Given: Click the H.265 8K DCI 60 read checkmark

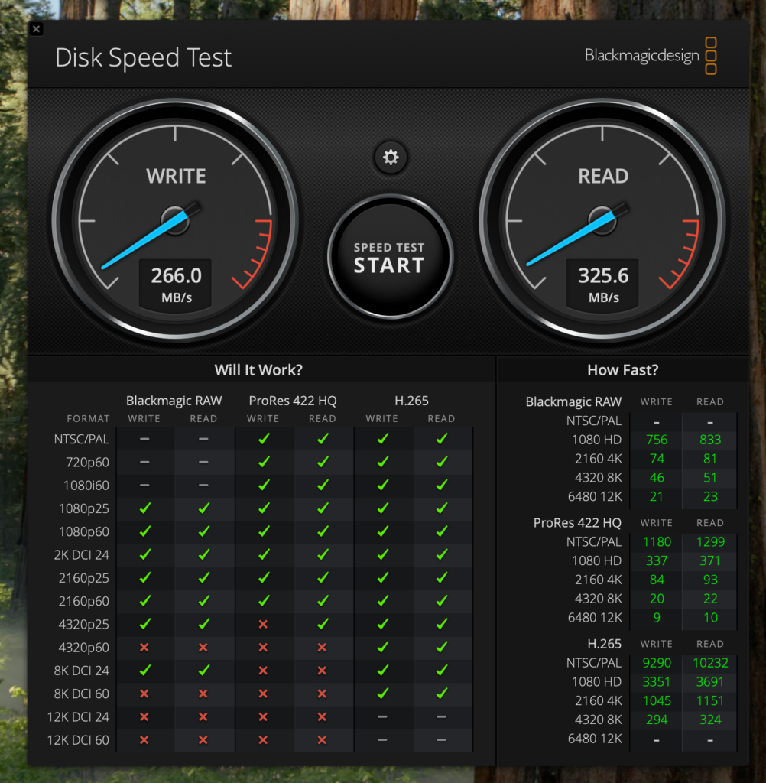Looking at the screenshot, I should point(441,694).
